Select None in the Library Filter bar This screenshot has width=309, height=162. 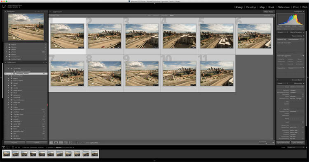pyautogui.click(x=172, y=15)
